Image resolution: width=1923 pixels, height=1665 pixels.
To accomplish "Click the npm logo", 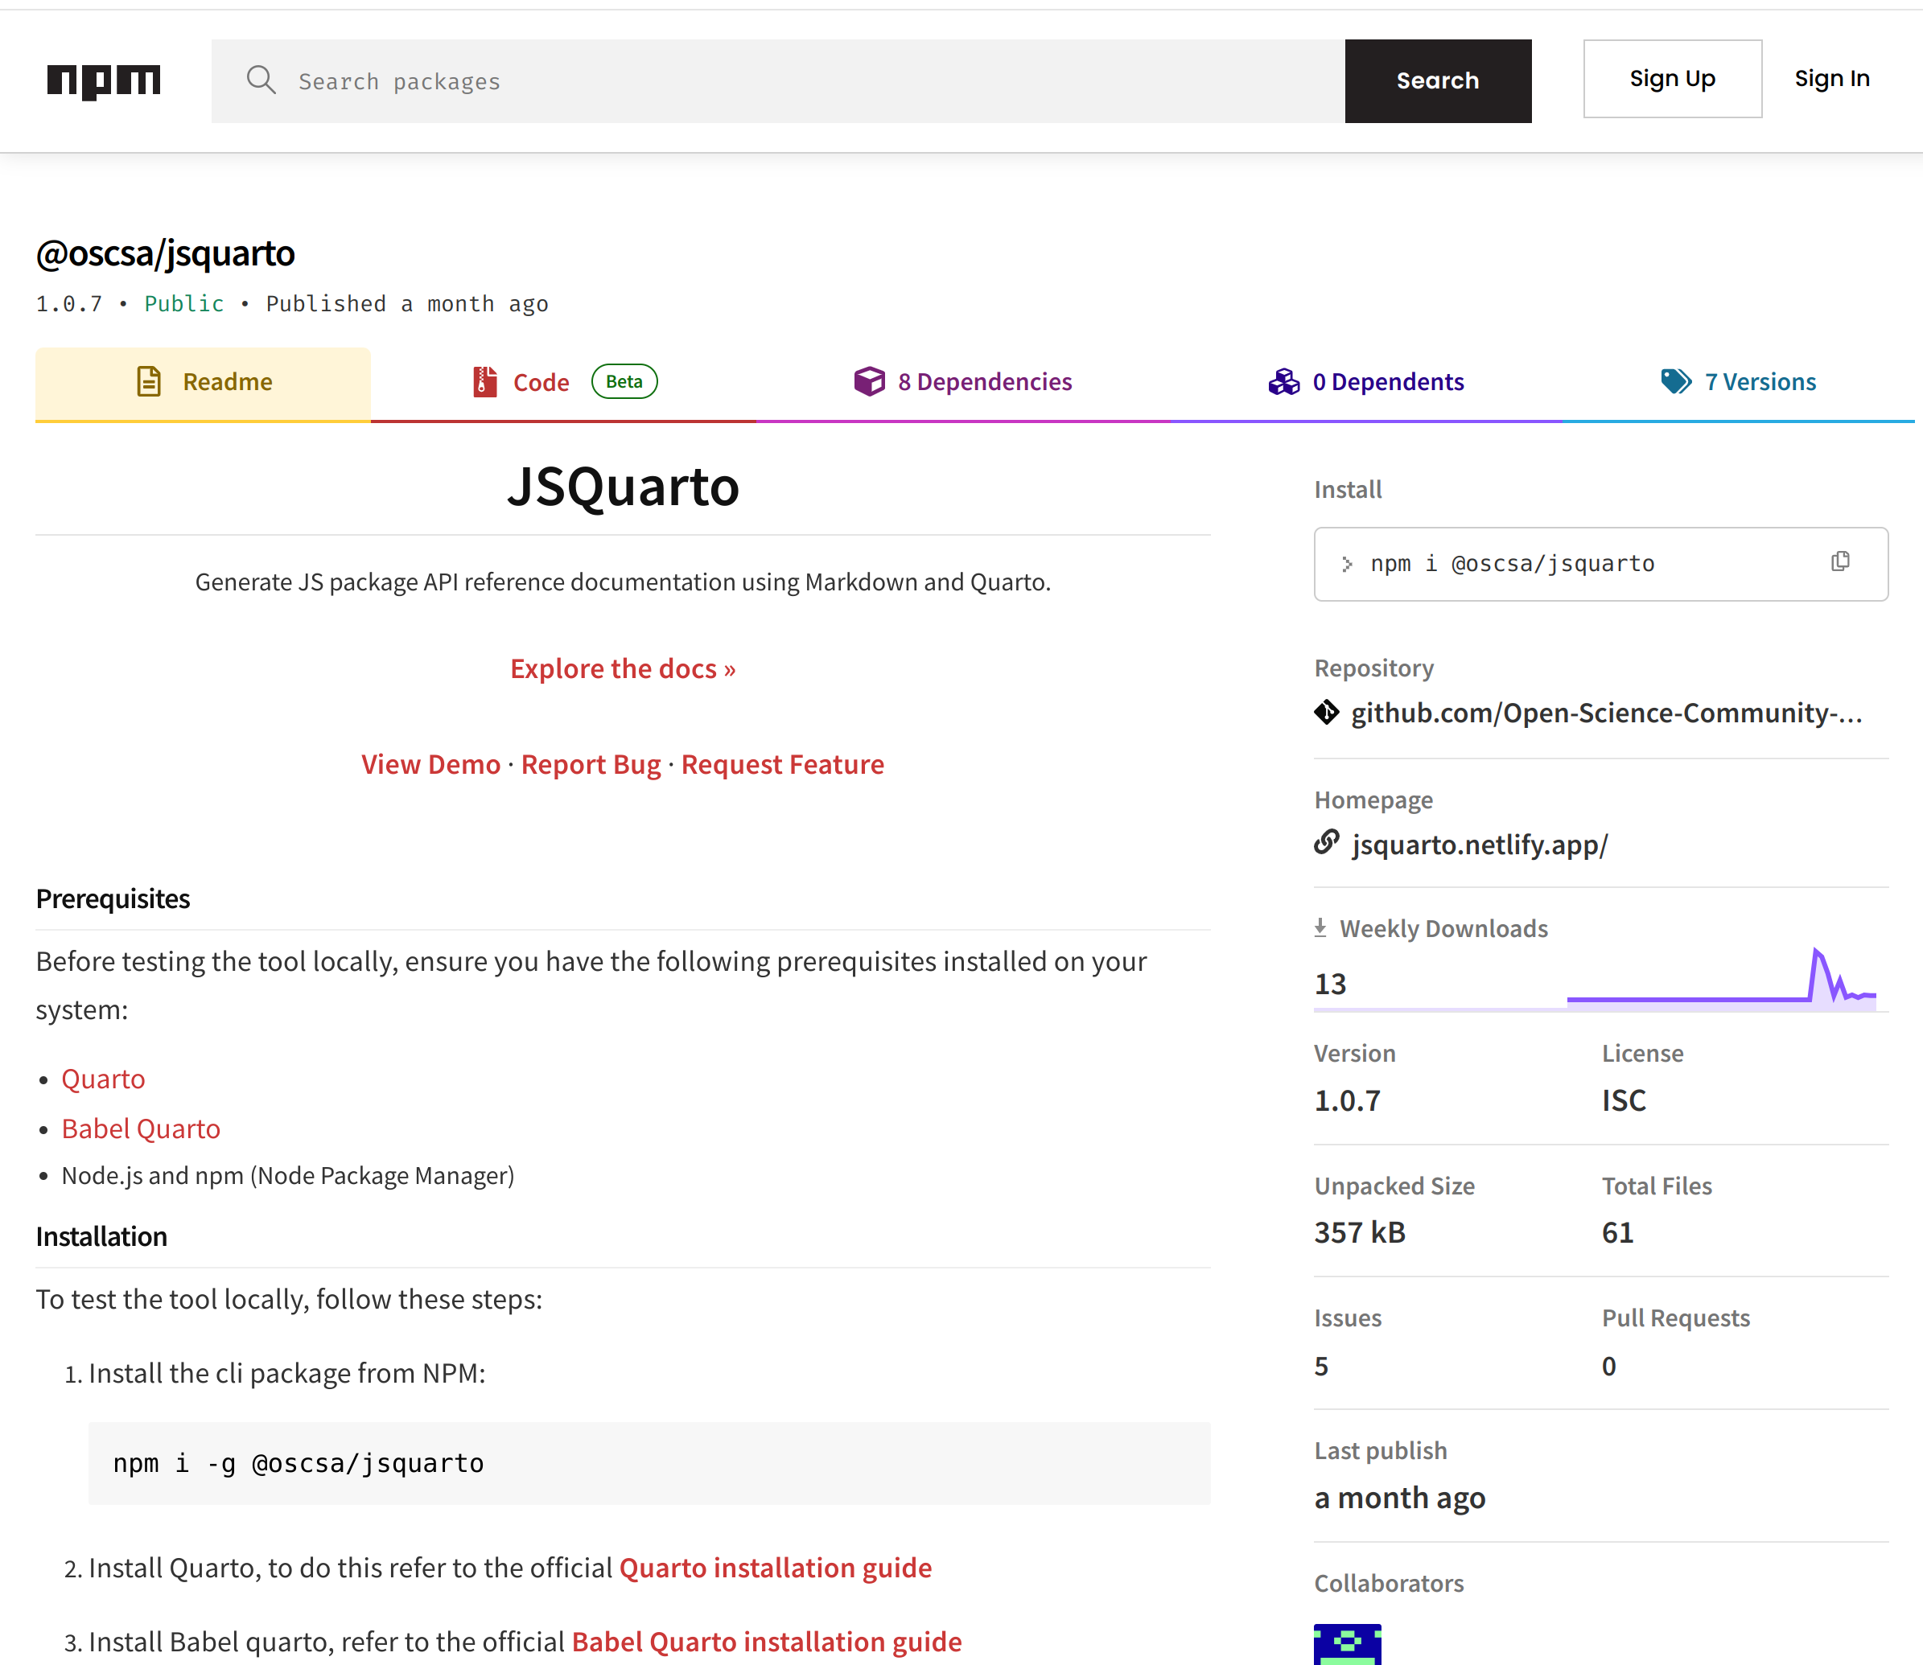I will [x=103, y=80].
